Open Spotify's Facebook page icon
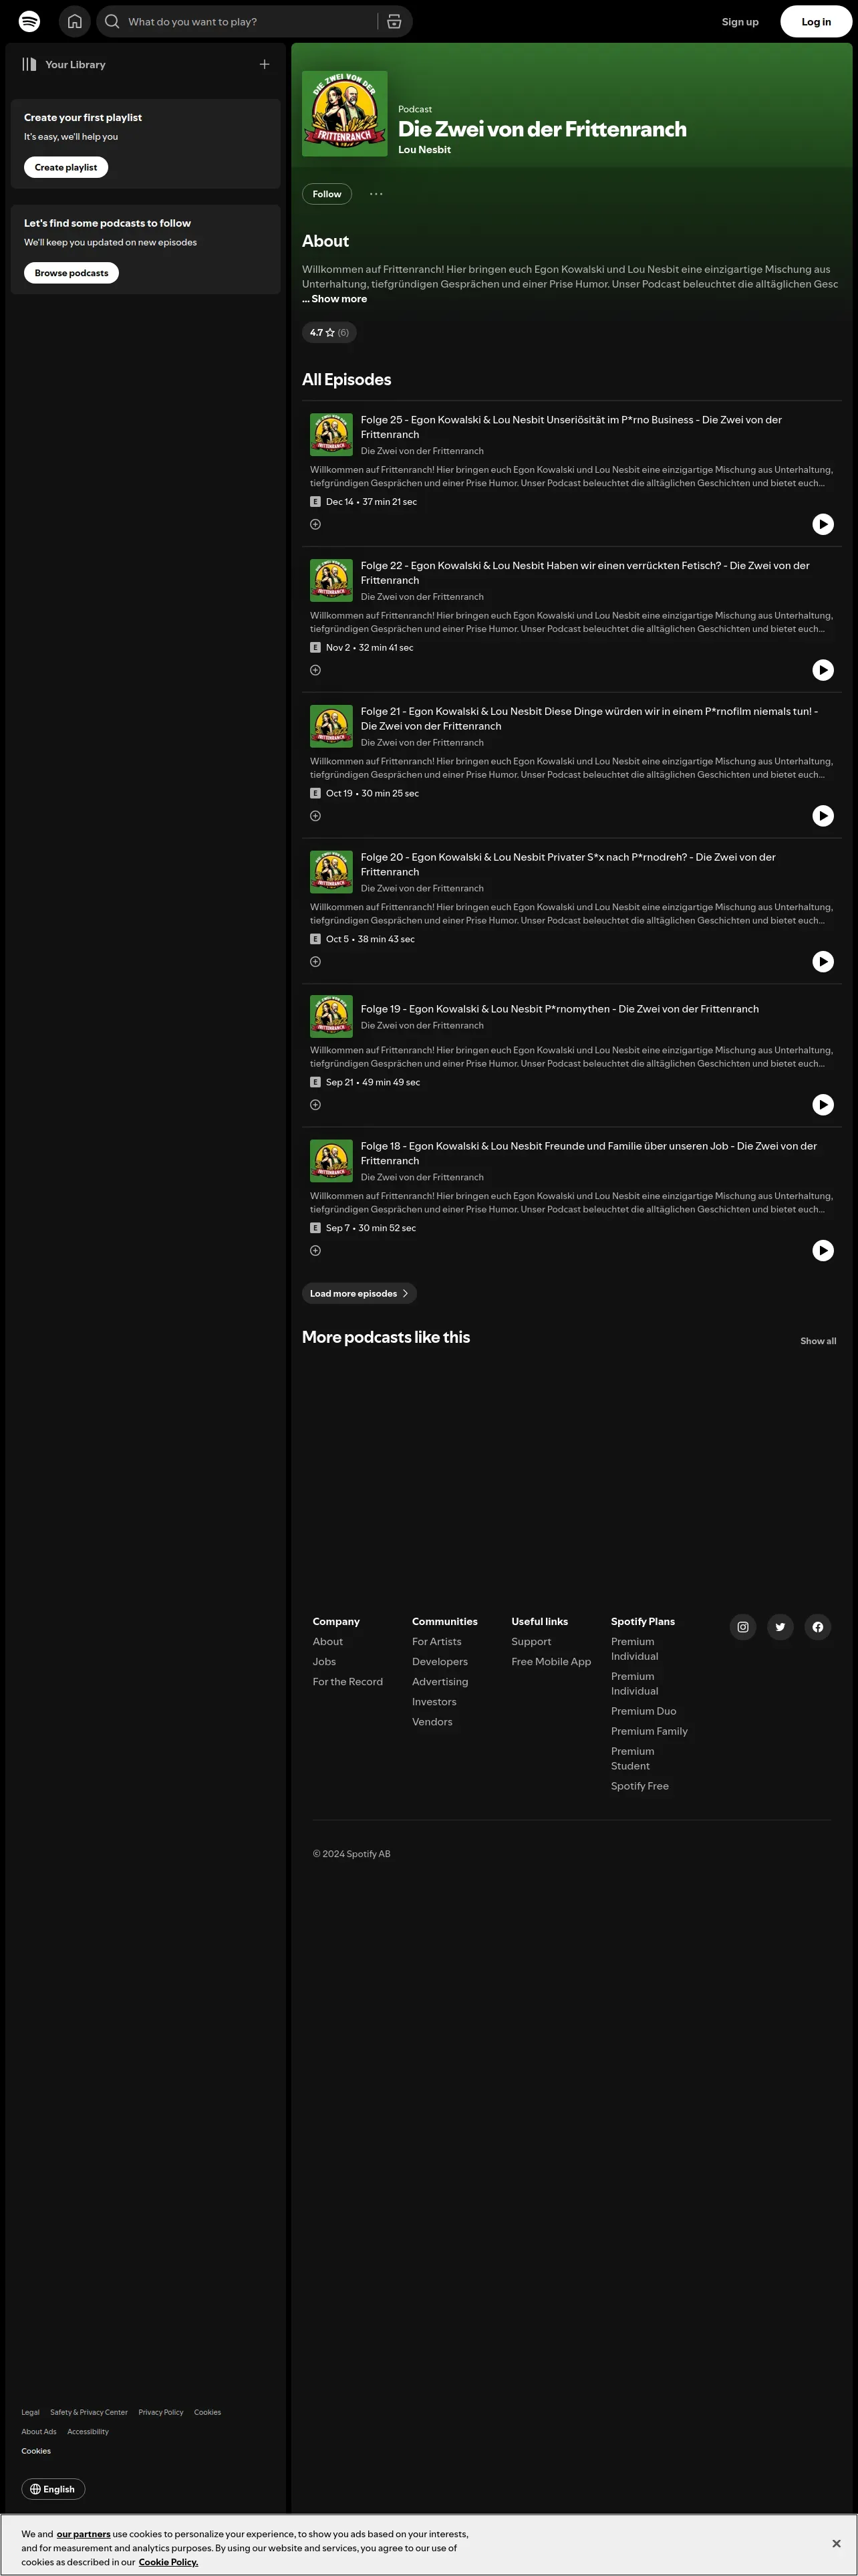 coord(818,1627)
